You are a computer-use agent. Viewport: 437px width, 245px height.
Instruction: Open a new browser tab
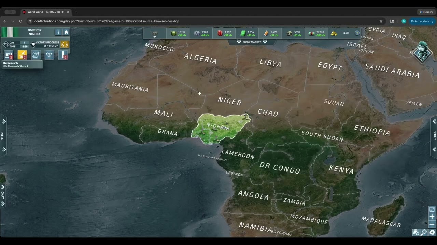click(x=76, y=12)
